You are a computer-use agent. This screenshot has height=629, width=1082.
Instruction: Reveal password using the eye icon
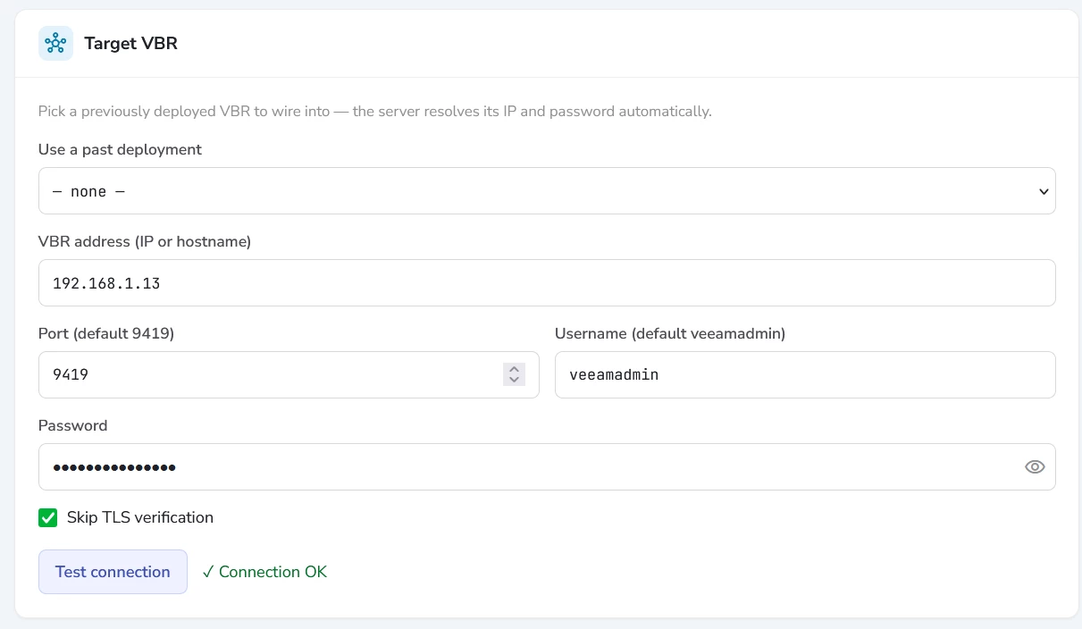point(1035,466)
